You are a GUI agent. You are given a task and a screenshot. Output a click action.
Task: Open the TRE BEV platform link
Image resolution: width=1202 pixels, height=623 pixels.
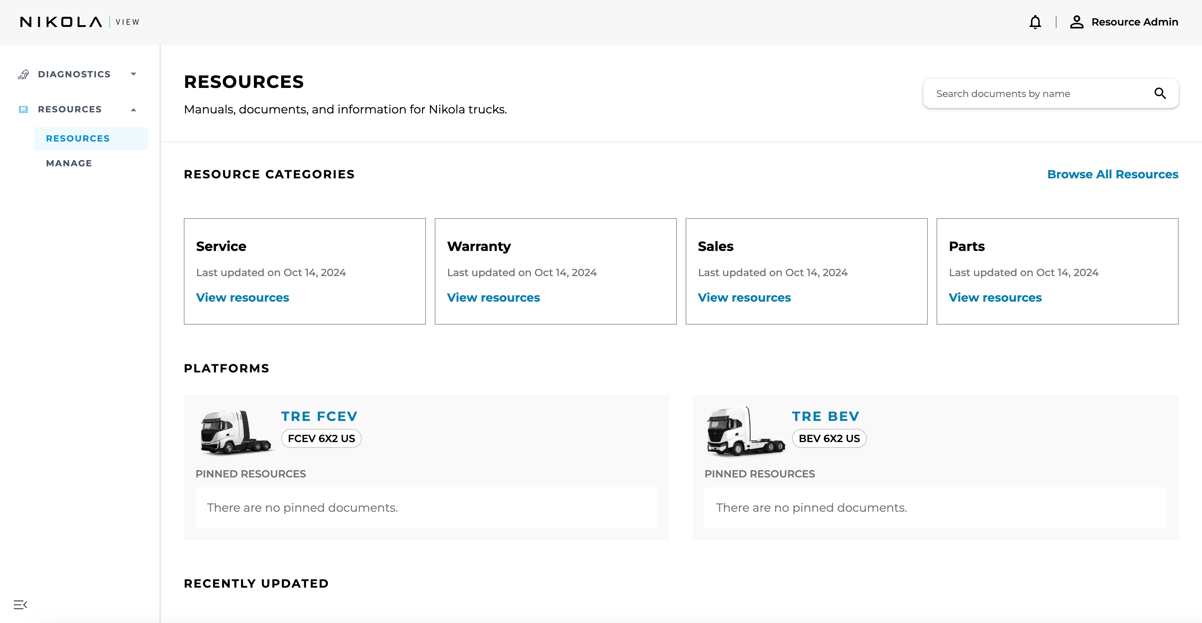[x=825, y=416]
